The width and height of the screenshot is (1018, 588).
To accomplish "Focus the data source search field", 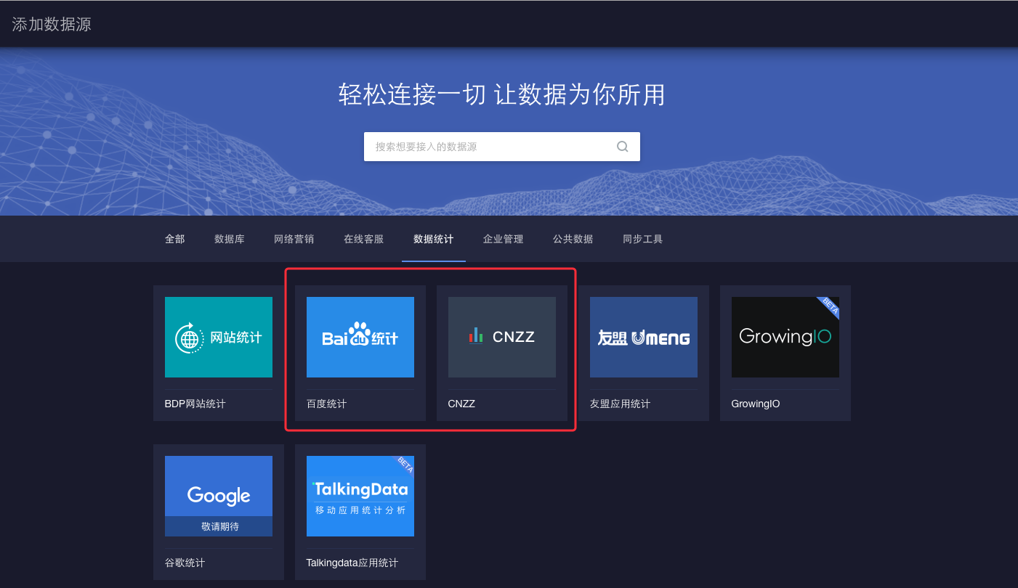I will tap(501, 147).
